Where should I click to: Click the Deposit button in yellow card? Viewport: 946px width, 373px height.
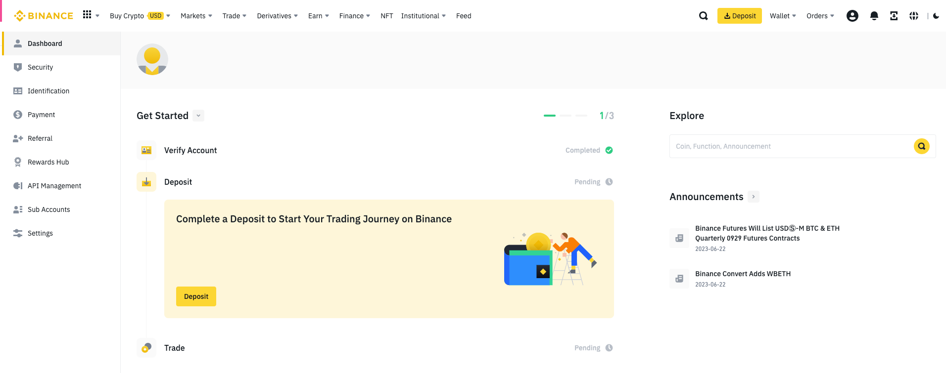196,296
